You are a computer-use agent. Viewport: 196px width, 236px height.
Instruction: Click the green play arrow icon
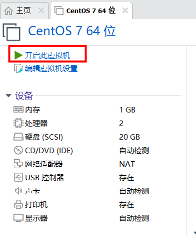click(x=18, y=55)
